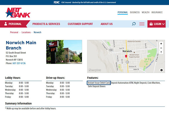Click the Locations breadcrumb link
The image size is (169, 115).
coord(26,32)
